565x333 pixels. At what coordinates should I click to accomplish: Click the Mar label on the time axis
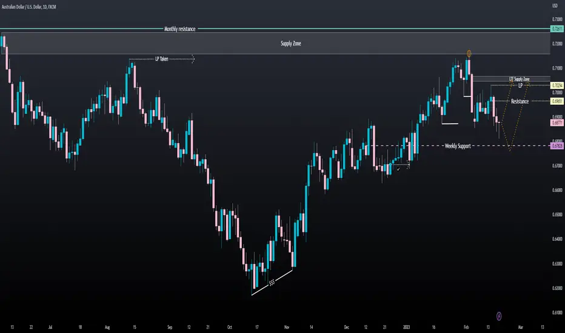click(x=520, y=327)
